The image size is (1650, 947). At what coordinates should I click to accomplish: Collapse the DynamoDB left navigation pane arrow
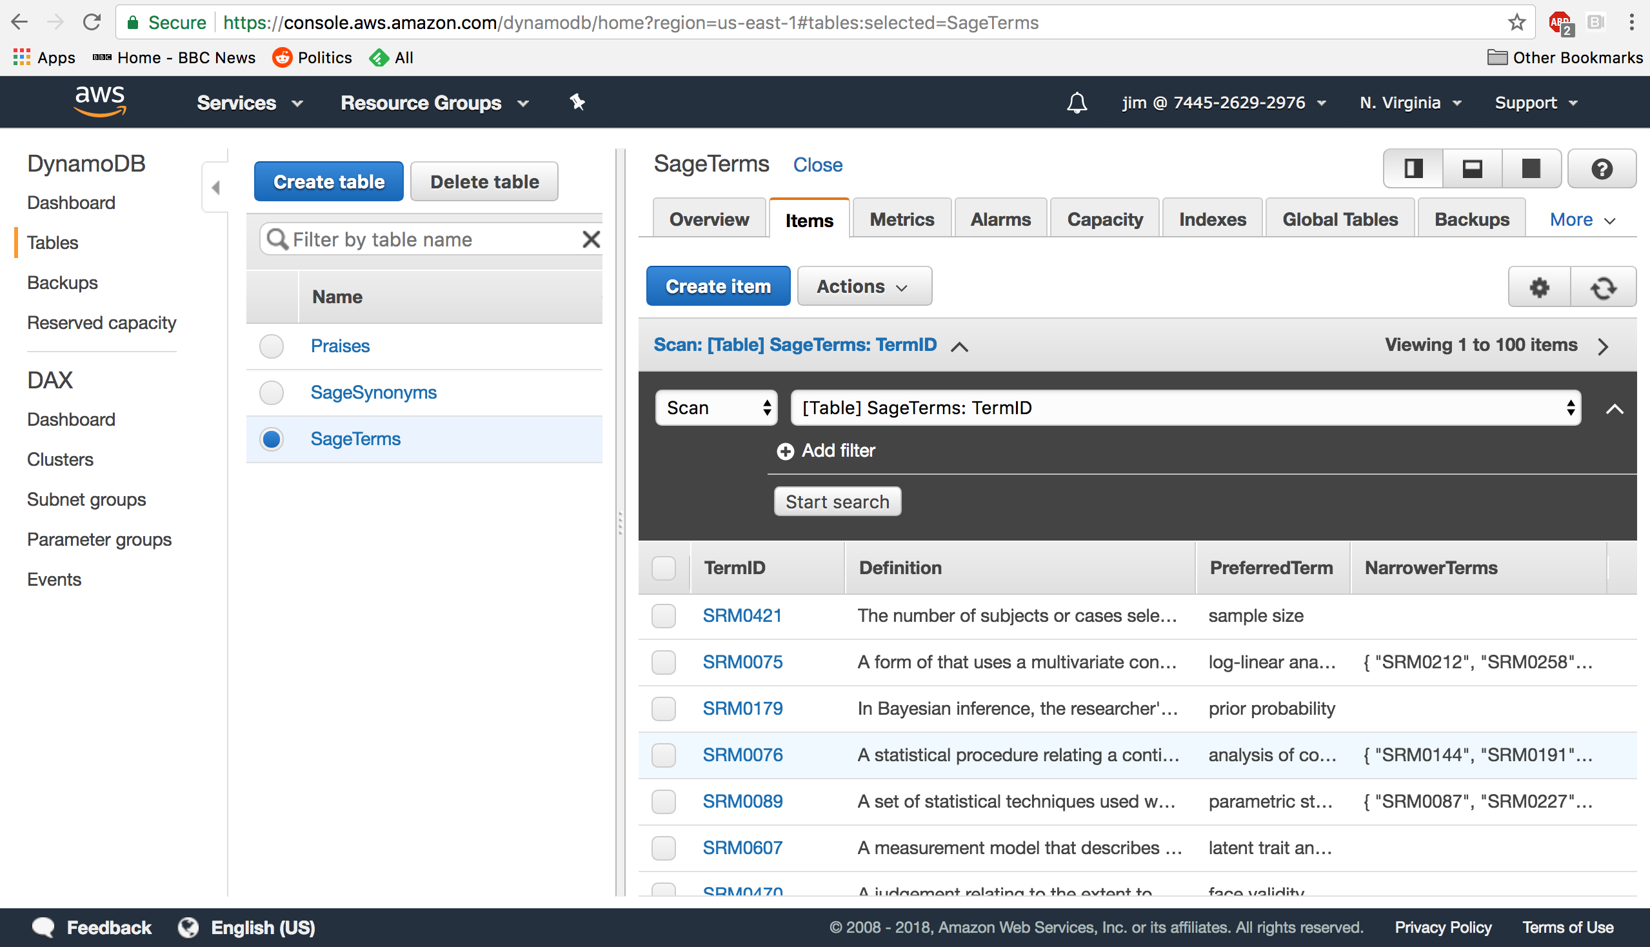point(216,187)
